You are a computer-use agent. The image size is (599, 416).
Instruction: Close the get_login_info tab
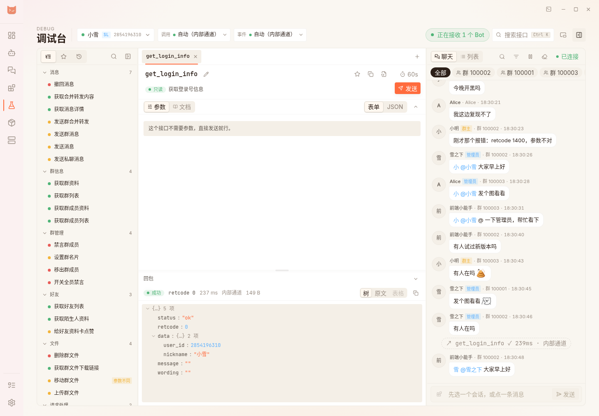tap(196, 57)
